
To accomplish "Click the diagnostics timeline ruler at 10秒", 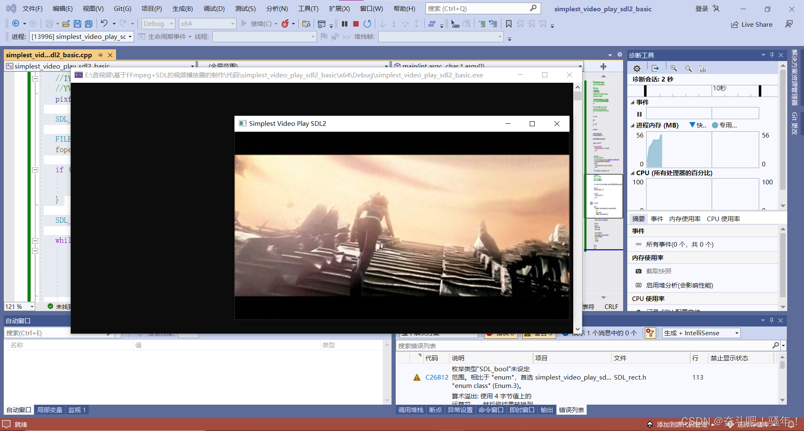I will [719, 88].
